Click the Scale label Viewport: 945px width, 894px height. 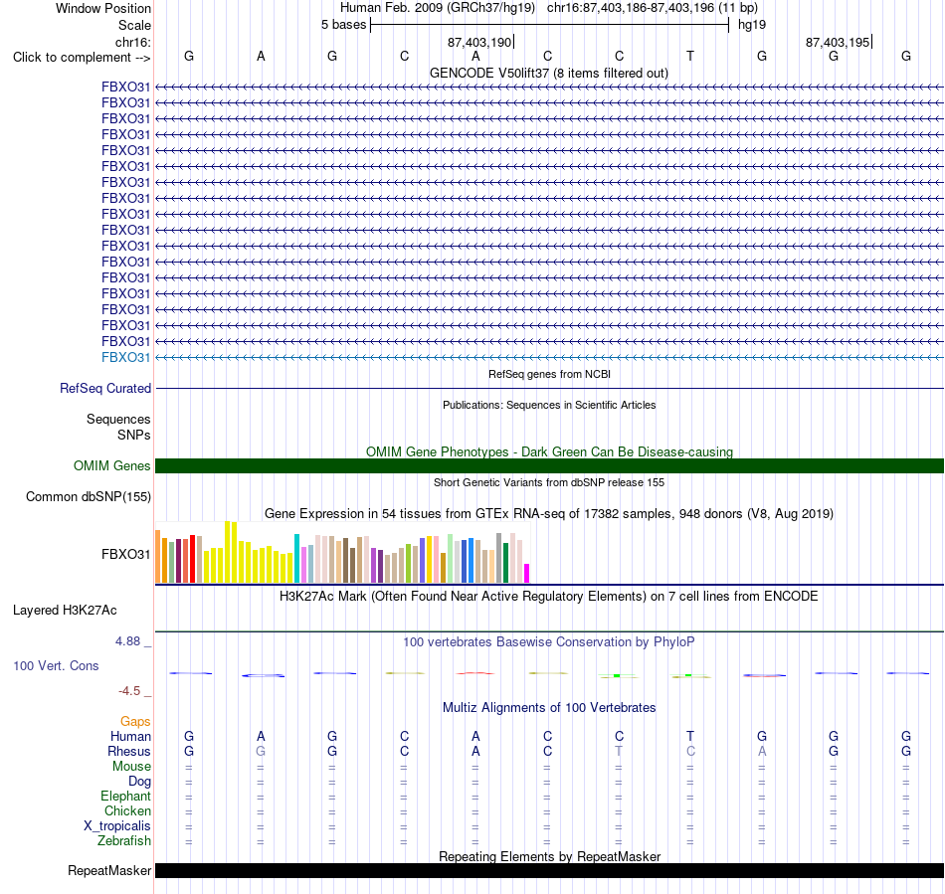134,25
